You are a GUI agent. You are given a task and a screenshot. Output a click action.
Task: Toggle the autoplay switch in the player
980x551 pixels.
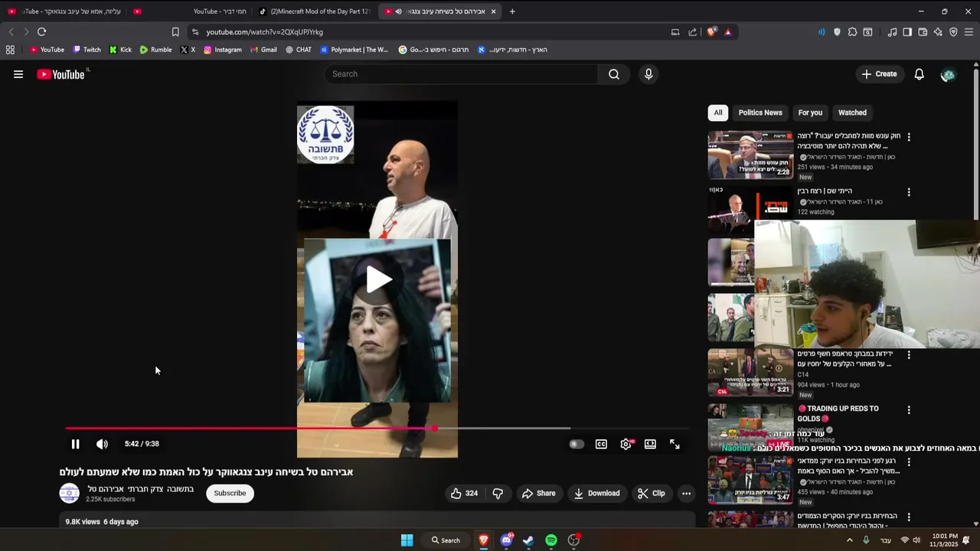pos(577,444)
